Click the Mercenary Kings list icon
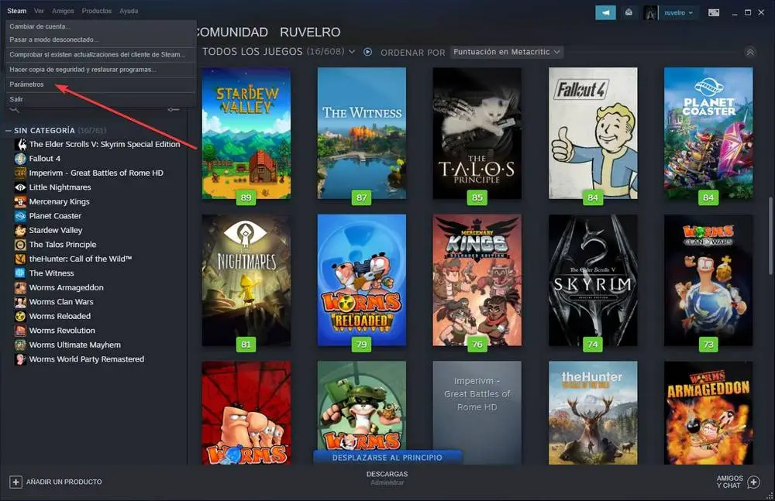775x501 pixels. [20, 201]
